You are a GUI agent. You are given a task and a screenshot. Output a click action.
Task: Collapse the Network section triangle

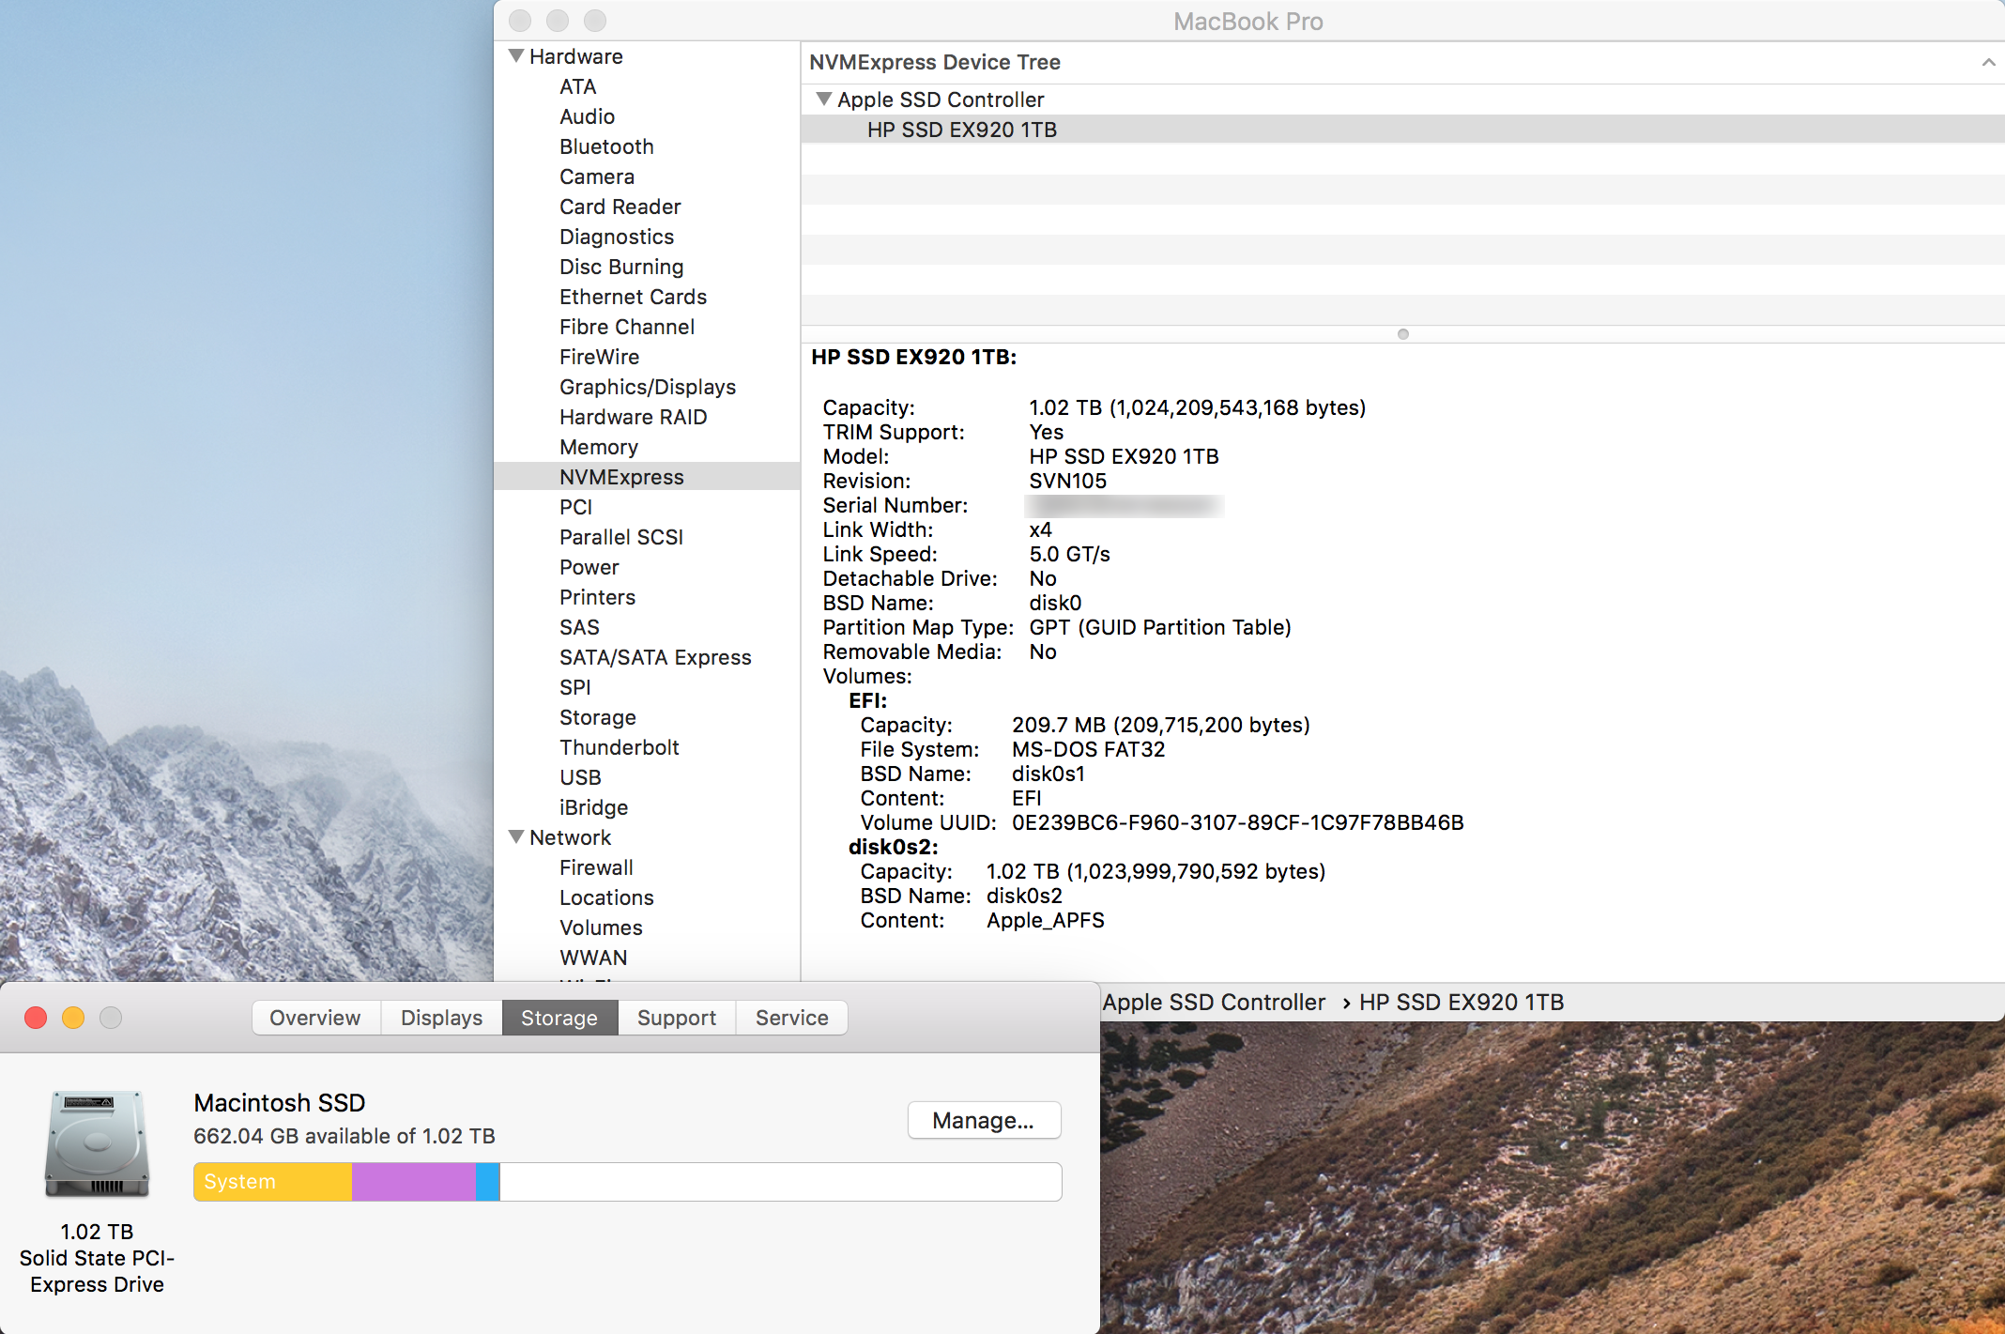pyautogui.click(x=516, y=836)
